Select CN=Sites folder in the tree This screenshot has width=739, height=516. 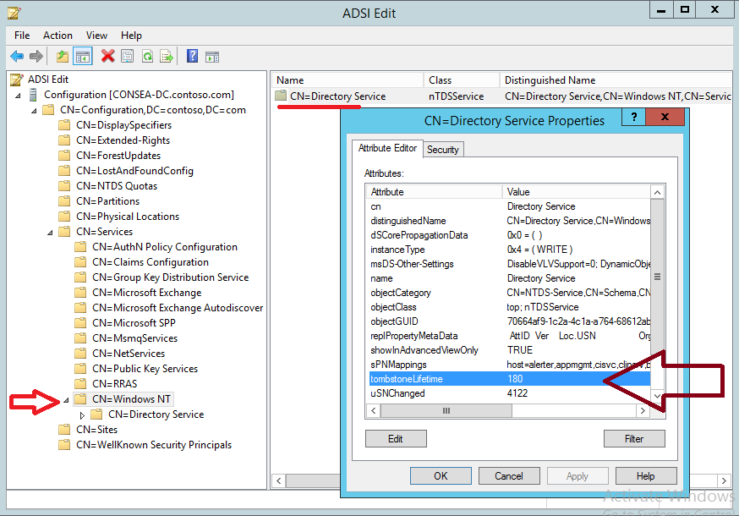pyautogui.click(x=97, y=430)
